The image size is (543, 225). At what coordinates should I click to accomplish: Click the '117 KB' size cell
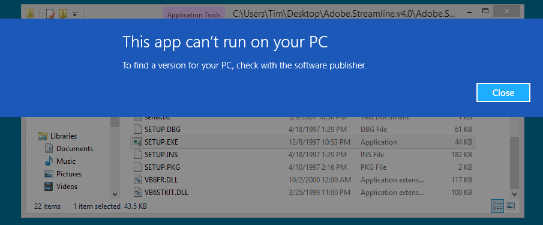(x=461, y=179)
